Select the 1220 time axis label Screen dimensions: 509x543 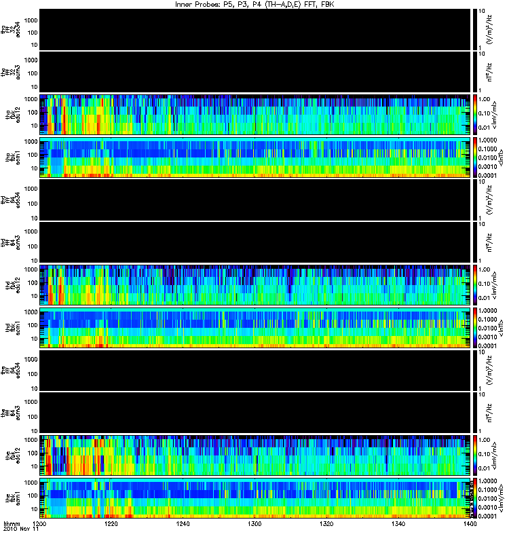111,523
